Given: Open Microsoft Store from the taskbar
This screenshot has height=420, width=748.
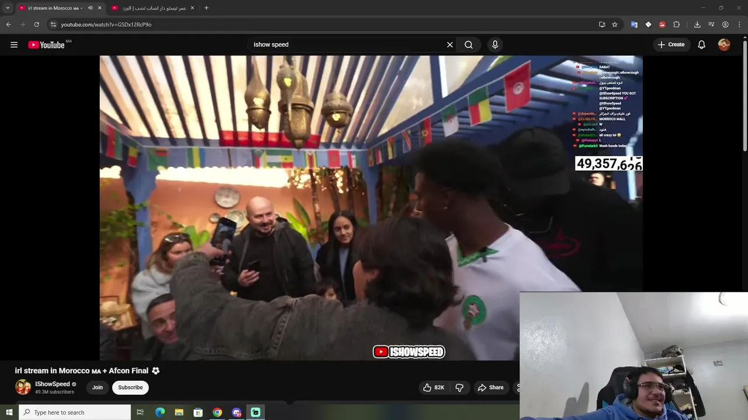Looking at the screenshot, I should [x=198, y=412].
